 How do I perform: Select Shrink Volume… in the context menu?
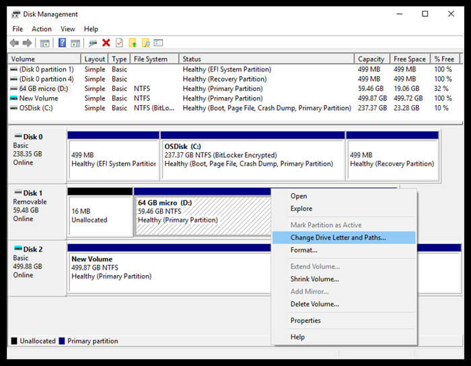345,279
